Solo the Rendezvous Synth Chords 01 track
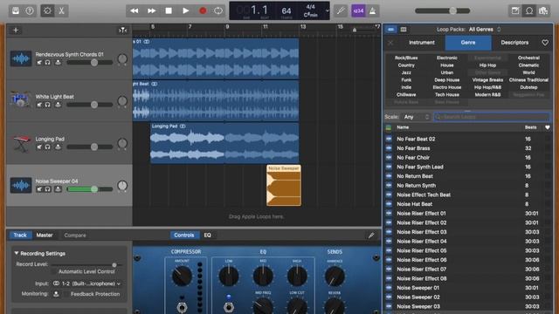This screenshot has width=559, height=314. click(x=48, y=63)
